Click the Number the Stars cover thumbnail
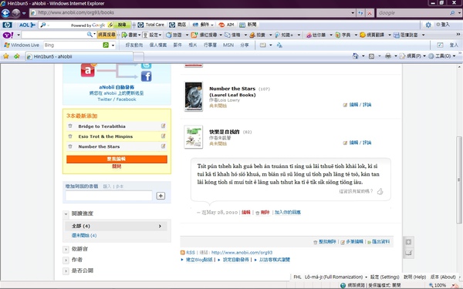This screenshot has height=289, width=463. tap(194, 96)
